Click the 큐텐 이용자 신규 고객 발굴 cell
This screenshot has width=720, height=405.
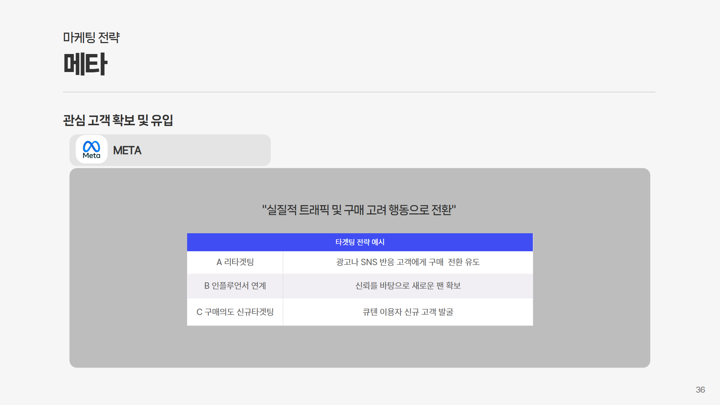pyautogui.click(x=408, y=312)
